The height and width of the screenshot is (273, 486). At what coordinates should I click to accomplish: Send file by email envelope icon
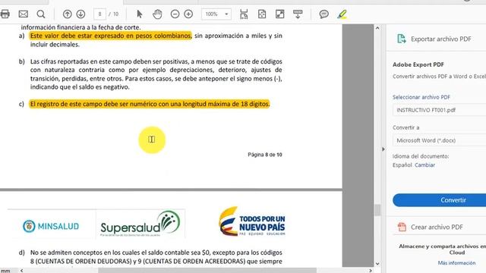point(24,14)
